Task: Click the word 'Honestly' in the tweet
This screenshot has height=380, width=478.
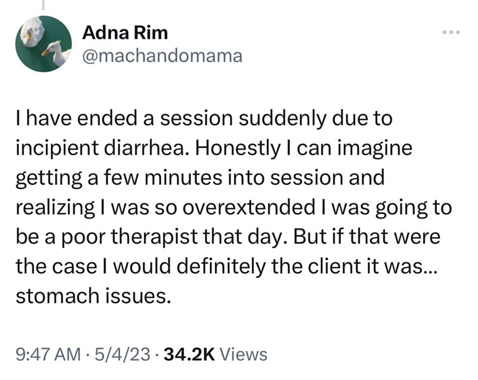Action: pyautogui.click(x=238, y=149)
